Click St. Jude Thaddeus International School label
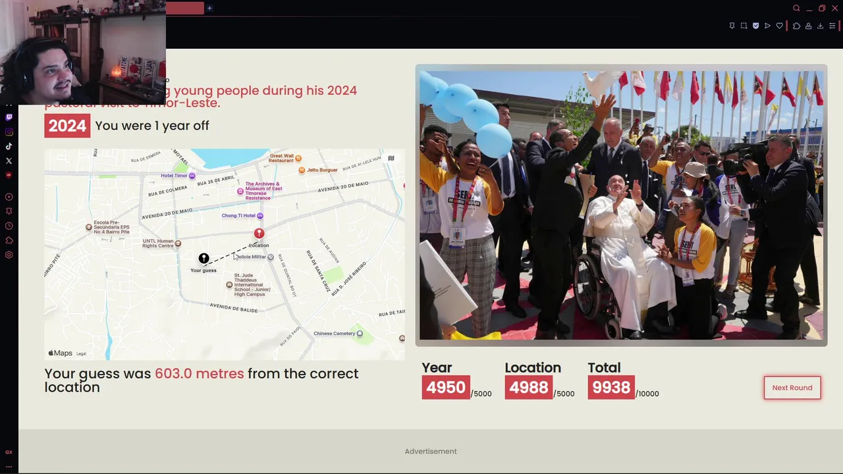The height and width of the screenshot is (474, 843). click(248, 284)
